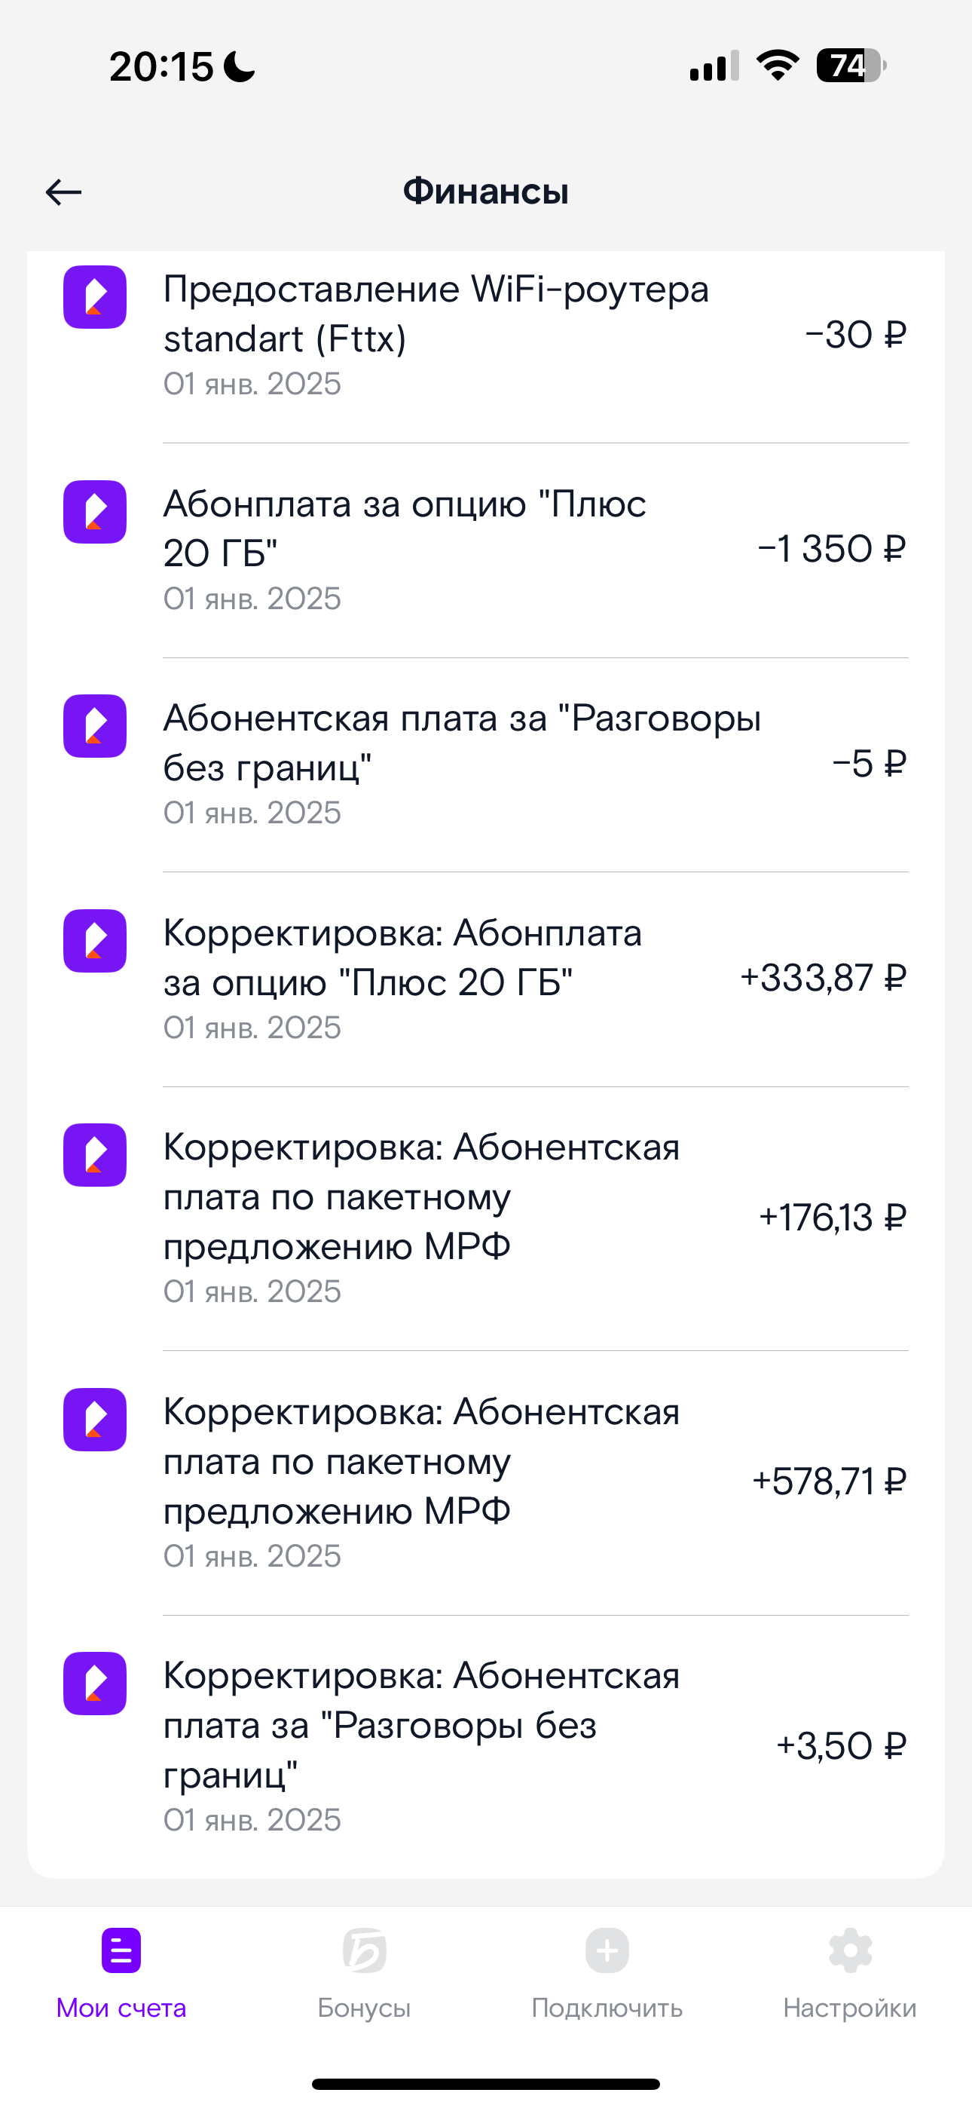Open the Мои счета tab
The width and height of the screenshot is (972, 2108).
pyautogui.click(x=121, y=1974)
